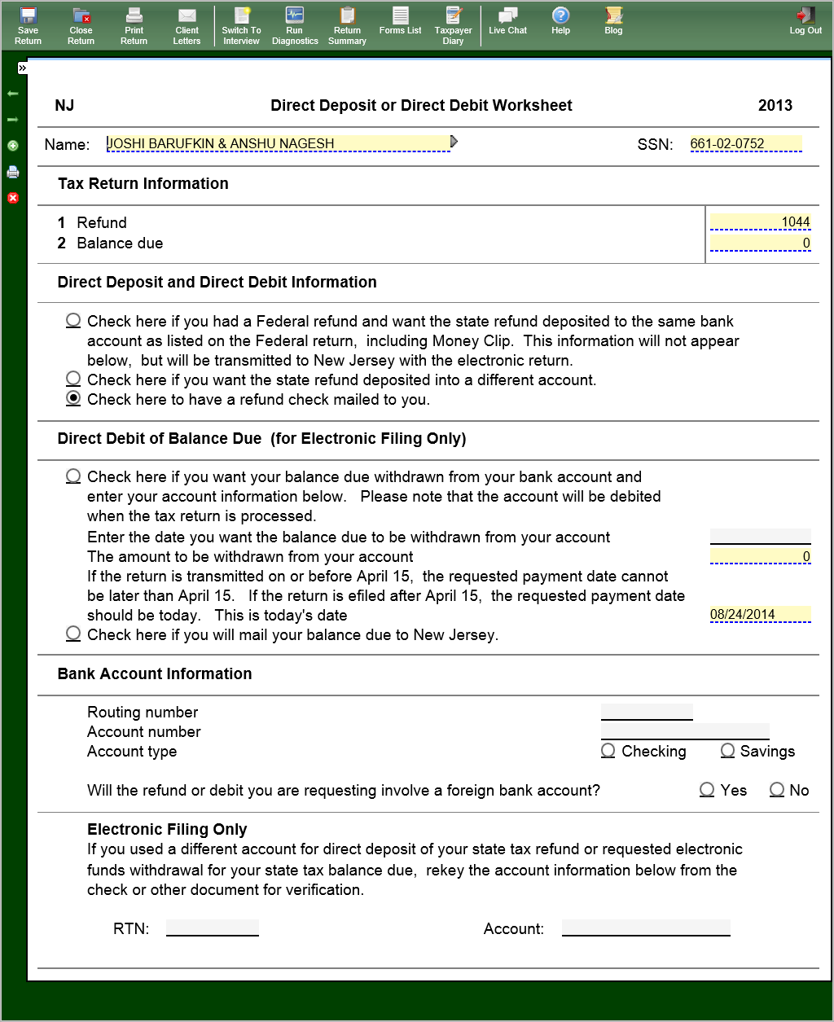Switch To Interview mode
Screen dimensions: 834x1022
(x=241, y=25)
